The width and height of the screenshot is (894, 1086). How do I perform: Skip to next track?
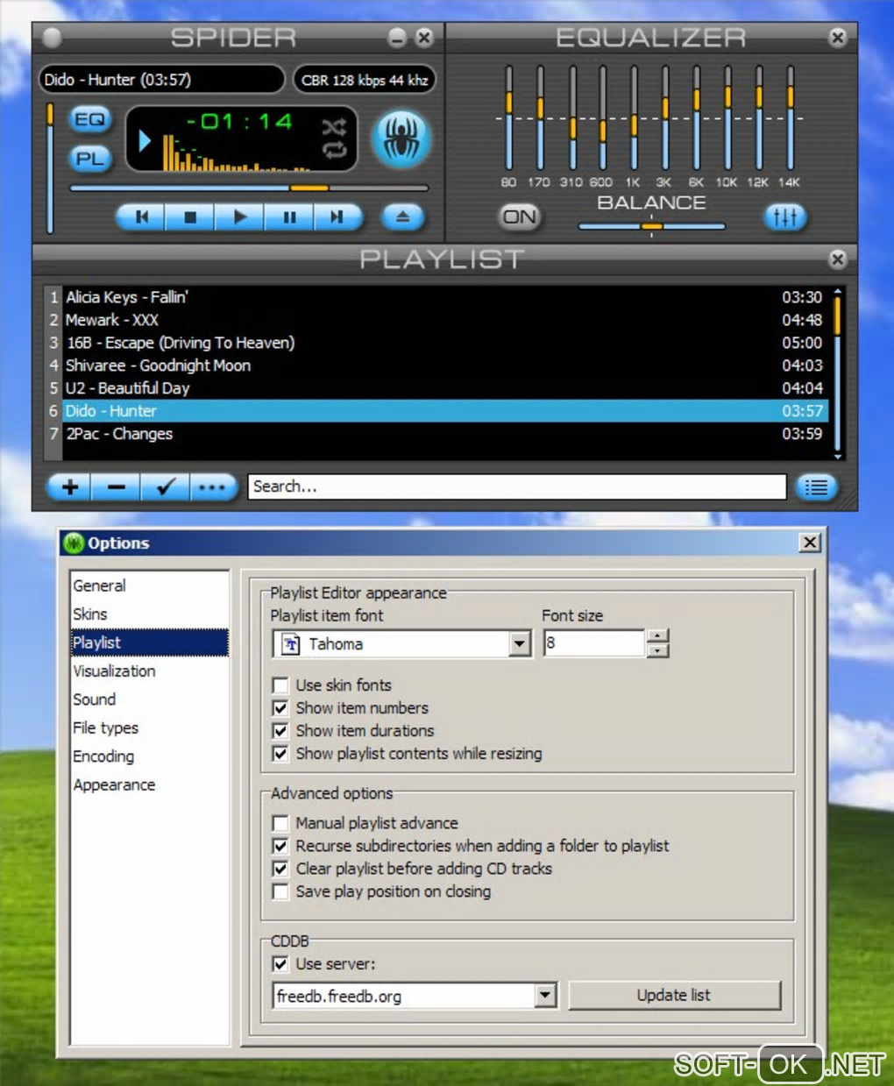click(x=337, y=217)
